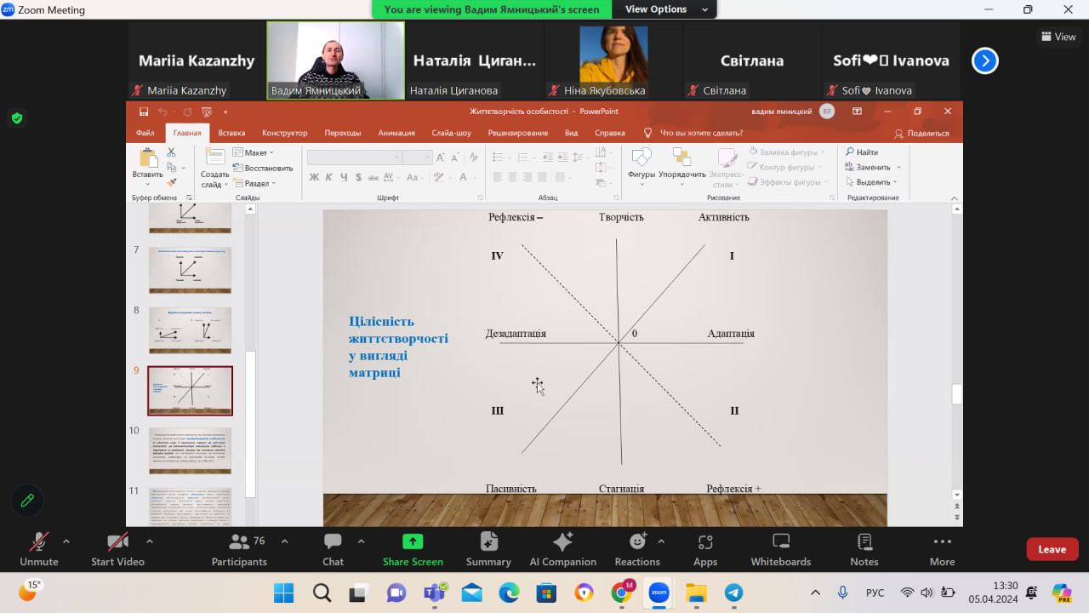Image resolution: width=1089 pixels, height=613 pixels.
Task: Open the Фигуры shapes gallery
Action: point(641,167)
